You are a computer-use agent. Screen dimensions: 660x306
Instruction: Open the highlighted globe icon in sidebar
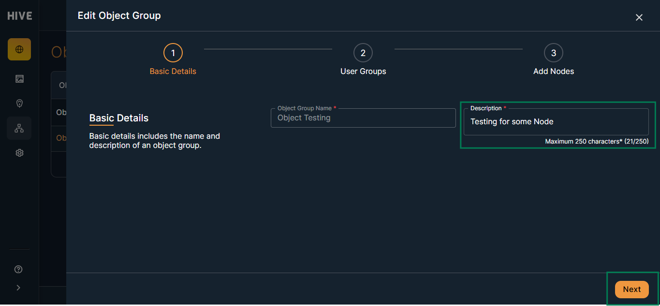point(19,49)
